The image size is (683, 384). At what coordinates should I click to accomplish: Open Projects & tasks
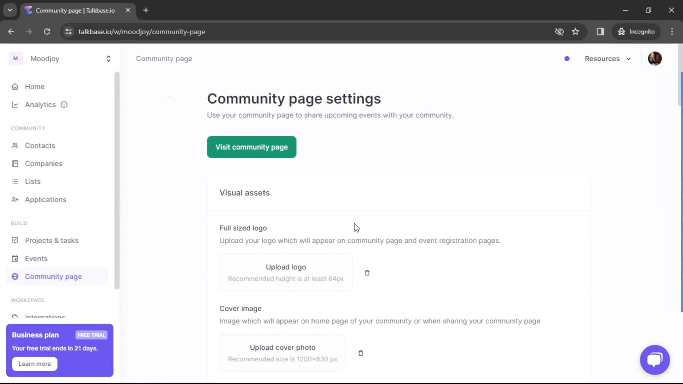pyautogui.click(x=52, y=240)
